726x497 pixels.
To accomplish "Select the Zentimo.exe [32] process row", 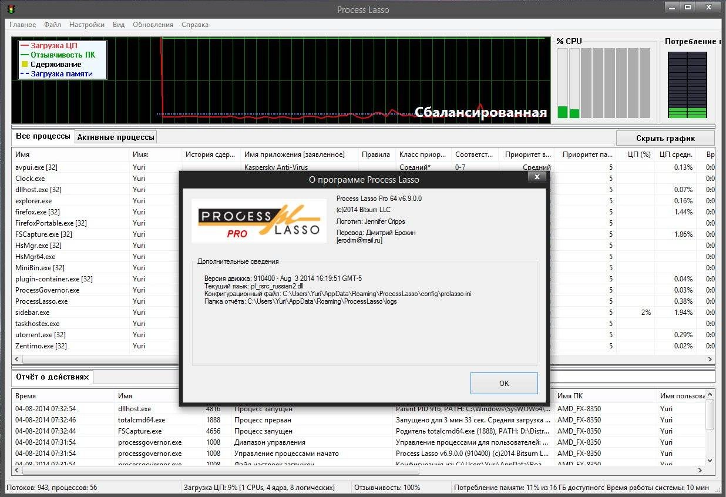I will pyautogui.click(x=41, y=346).
